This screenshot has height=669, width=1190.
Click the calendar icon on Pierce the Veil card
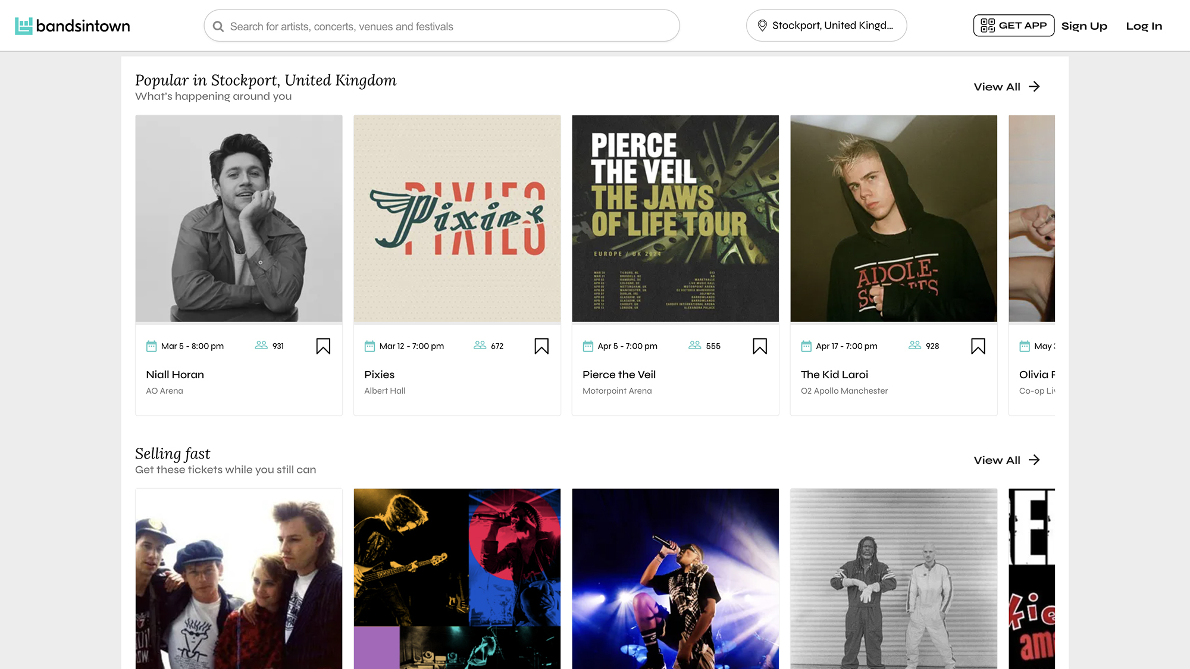pos(588,346)
